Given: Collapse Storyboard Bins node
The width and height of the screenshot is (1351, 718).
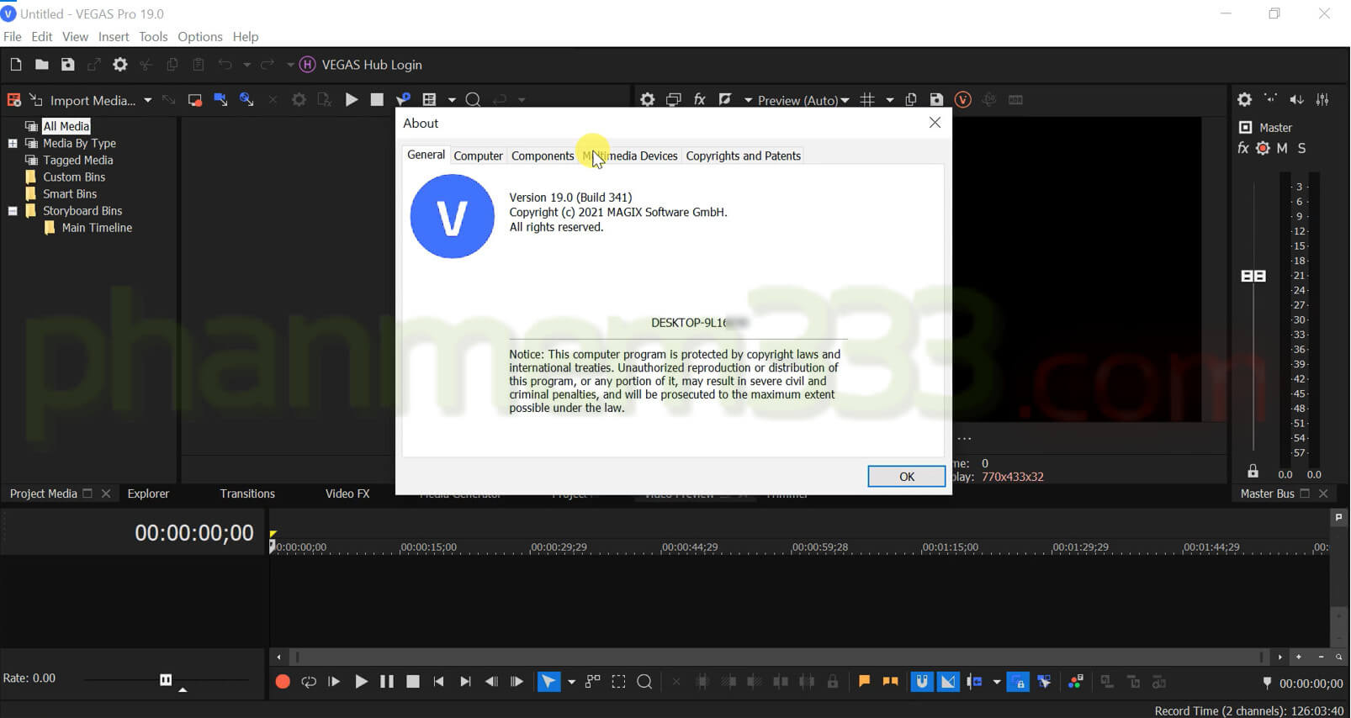Looking at the screenshot, I should coord(13,211).
